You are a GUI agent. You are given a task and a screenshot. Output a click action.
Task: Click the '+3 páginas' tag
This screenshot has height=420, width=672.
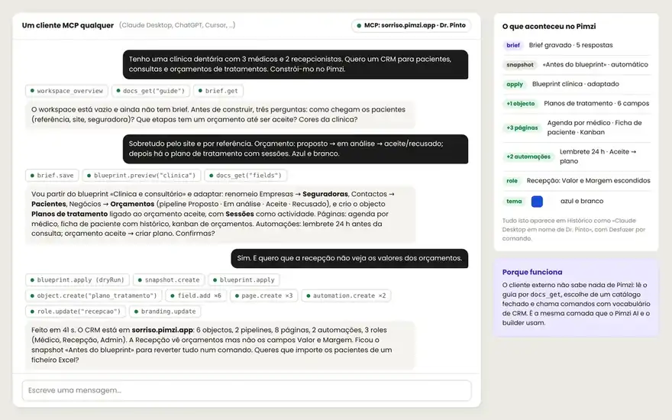tap(522, 128)
